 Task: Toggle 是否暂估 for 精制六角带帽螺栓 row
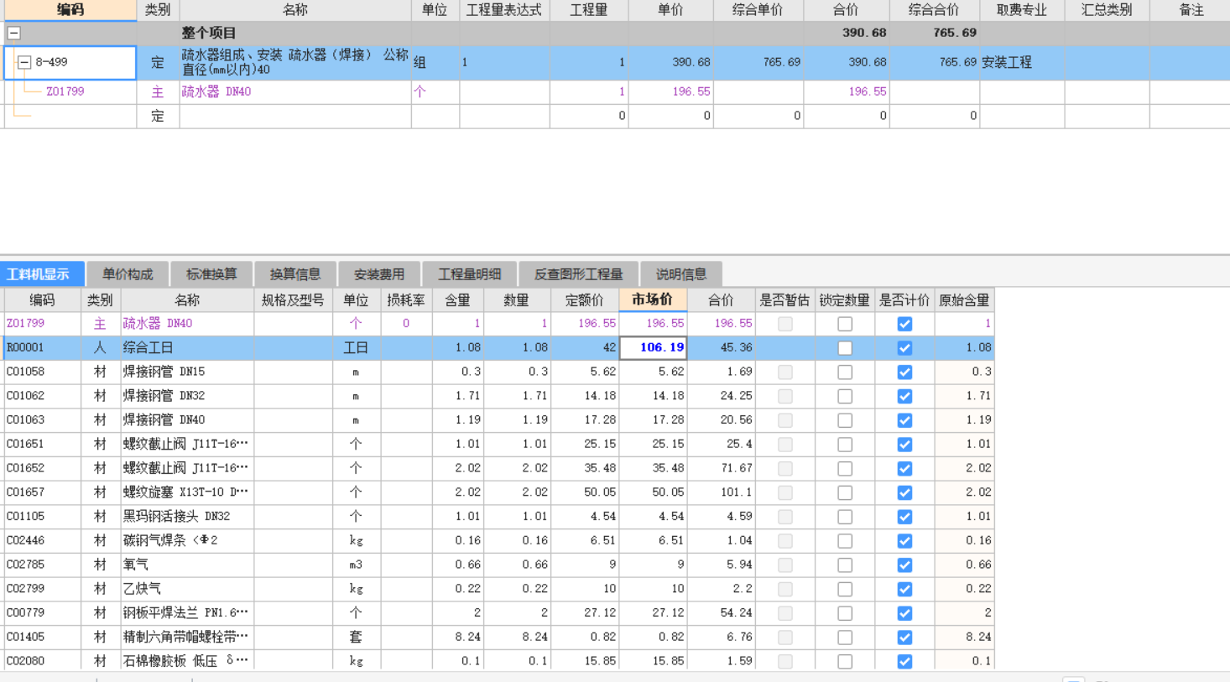[x=785, y=638]
